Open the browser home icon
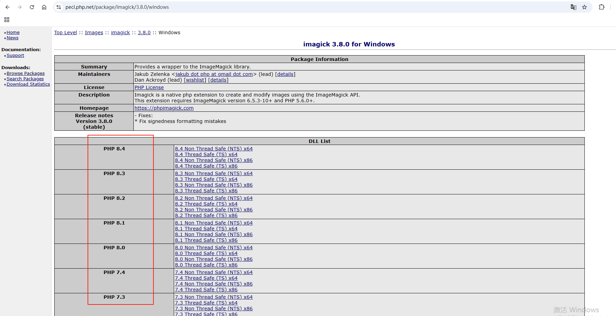 click(x=44, y=7)
